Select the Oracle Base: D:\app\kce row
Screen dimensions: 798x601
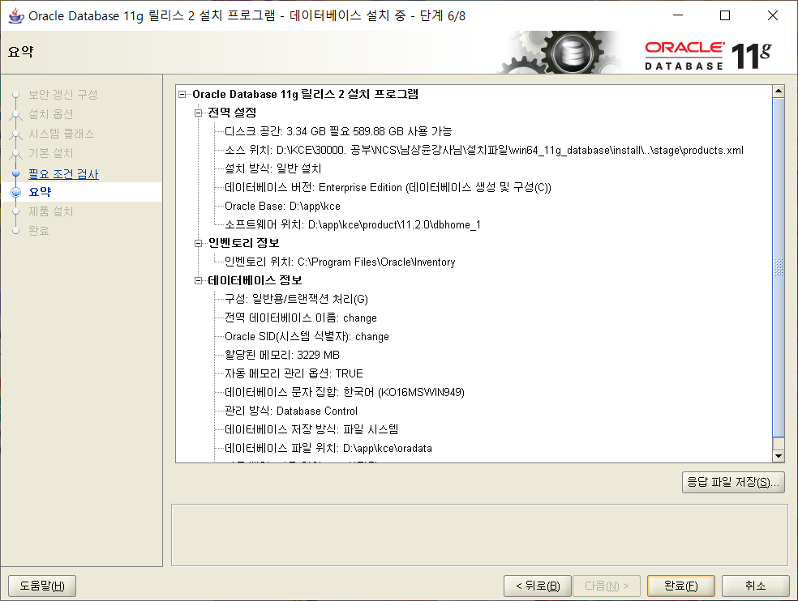coord(282,207)
